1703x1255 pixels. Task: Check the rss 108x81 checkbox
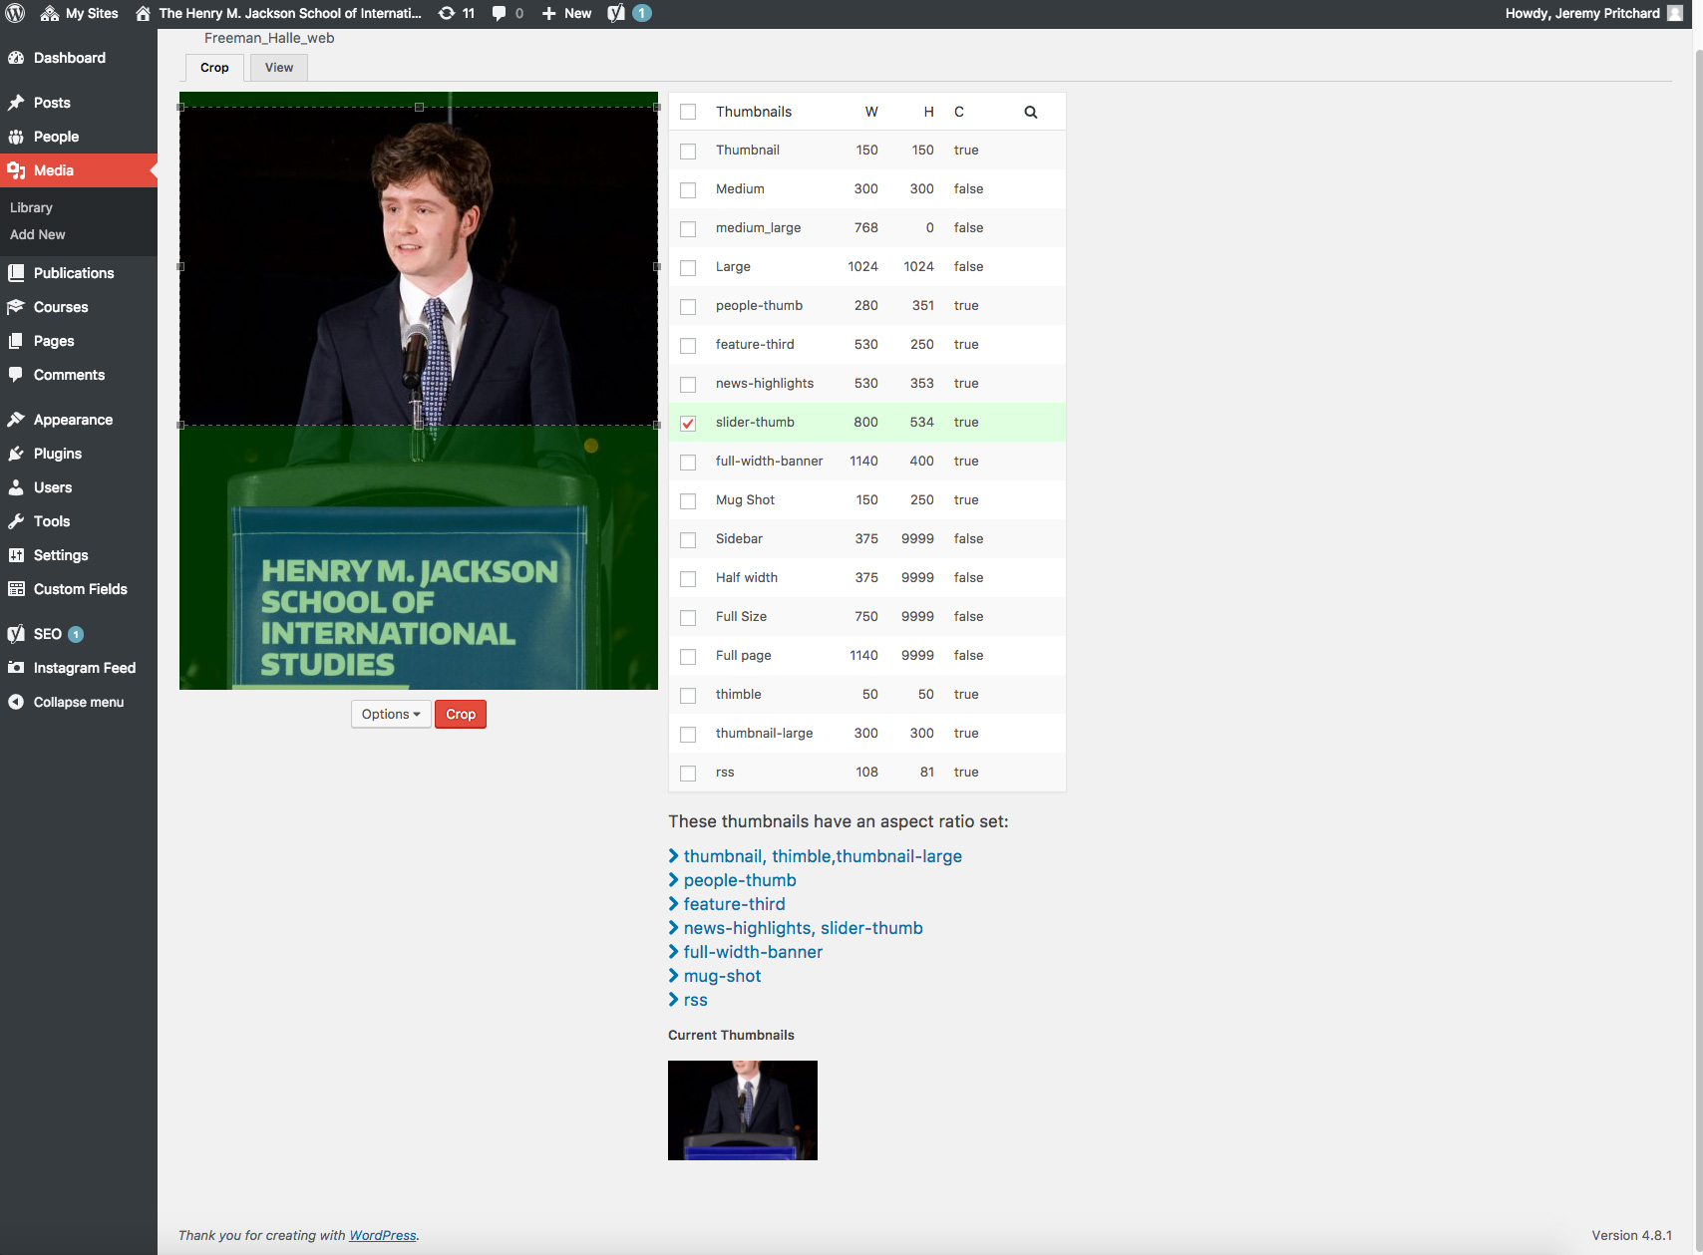click(x=688, y=774)
